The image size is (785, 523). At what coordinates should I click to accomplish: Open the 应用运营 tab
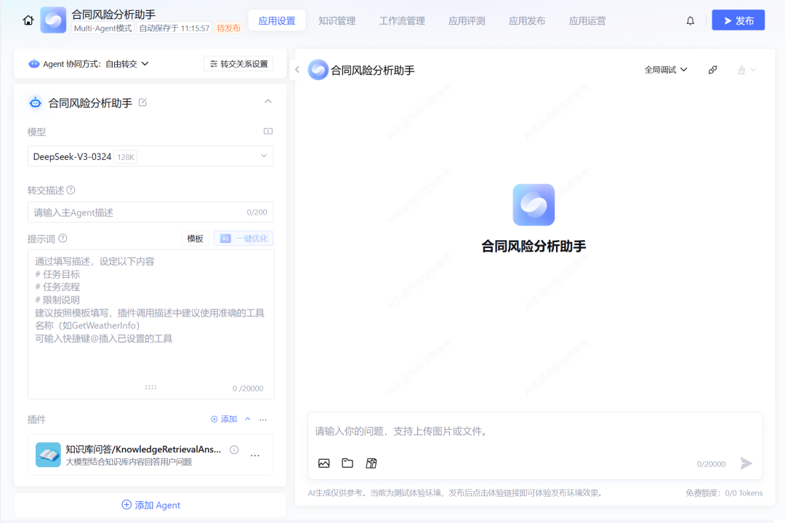(x=587, y=20)
